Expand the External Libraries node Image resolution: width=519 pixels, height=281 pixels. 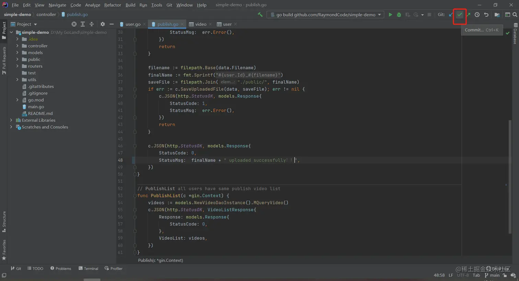(x=11, y=120)
